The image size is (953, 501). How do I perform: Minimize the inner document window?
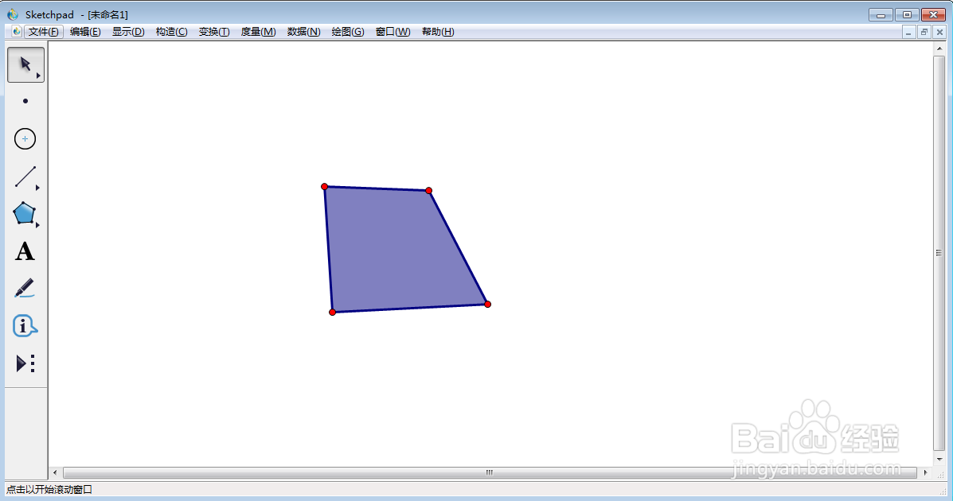(908, 32)
